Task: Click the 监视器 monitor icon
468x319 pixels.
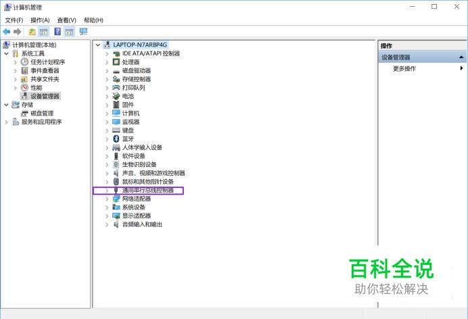Action: click(x=116, y=122)
